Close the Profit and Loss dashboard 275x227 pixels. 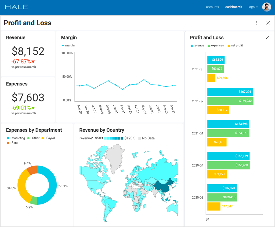268,23
